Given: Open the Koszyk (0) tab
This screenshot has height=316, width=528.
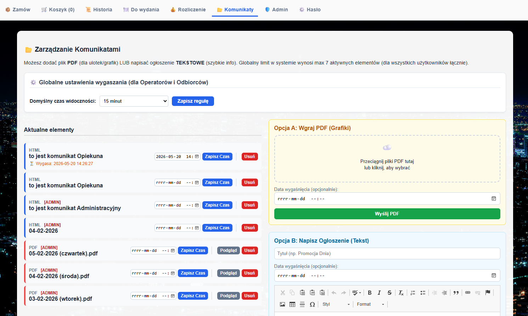Looking at the screenshot, I should [x=58, y=10].
